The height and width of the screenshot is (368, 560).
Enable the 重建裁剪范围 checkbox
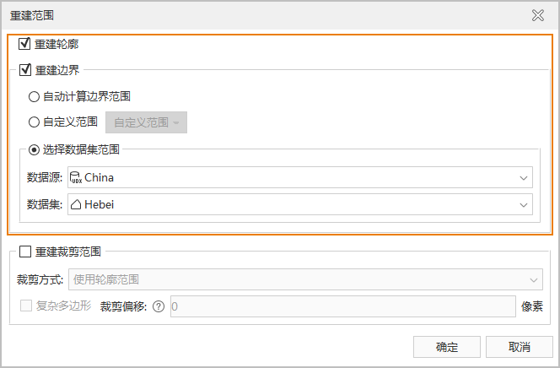click(24, 252)
